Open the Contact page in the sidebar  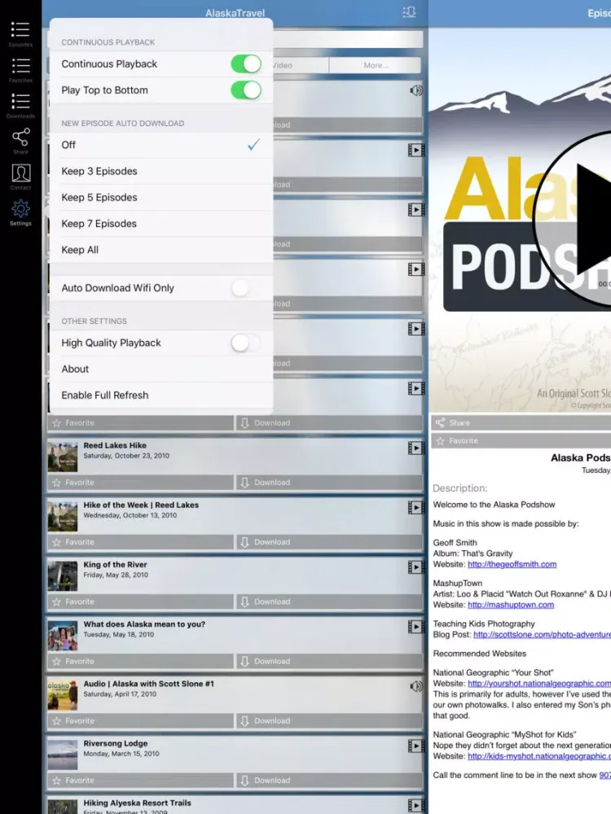(x=20, y=177)
